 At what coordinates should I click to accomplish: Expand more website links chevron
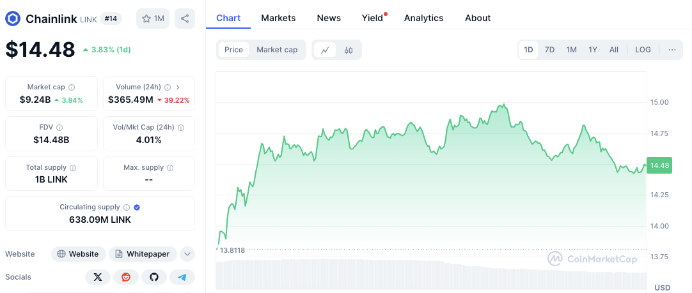click(x=187, y=254)
